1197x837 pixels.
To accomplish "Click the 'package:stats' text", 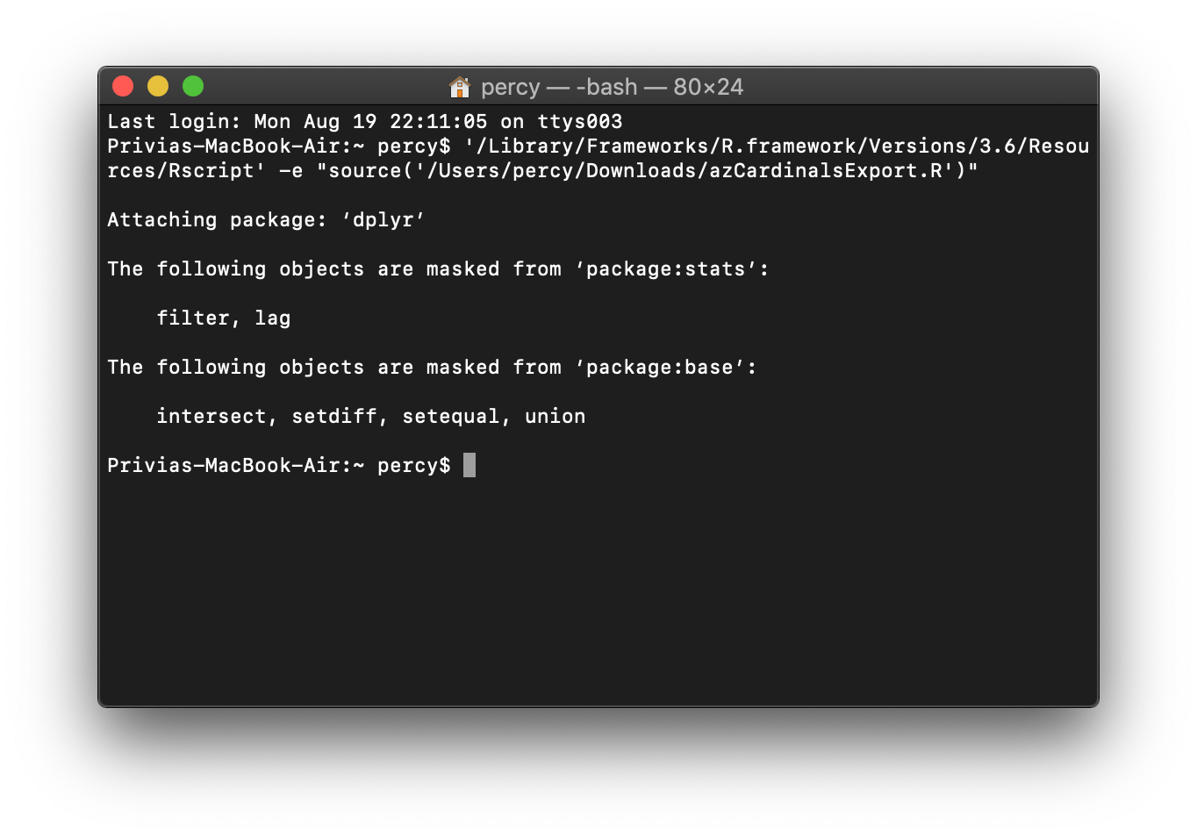I will [x=665, y=269].
